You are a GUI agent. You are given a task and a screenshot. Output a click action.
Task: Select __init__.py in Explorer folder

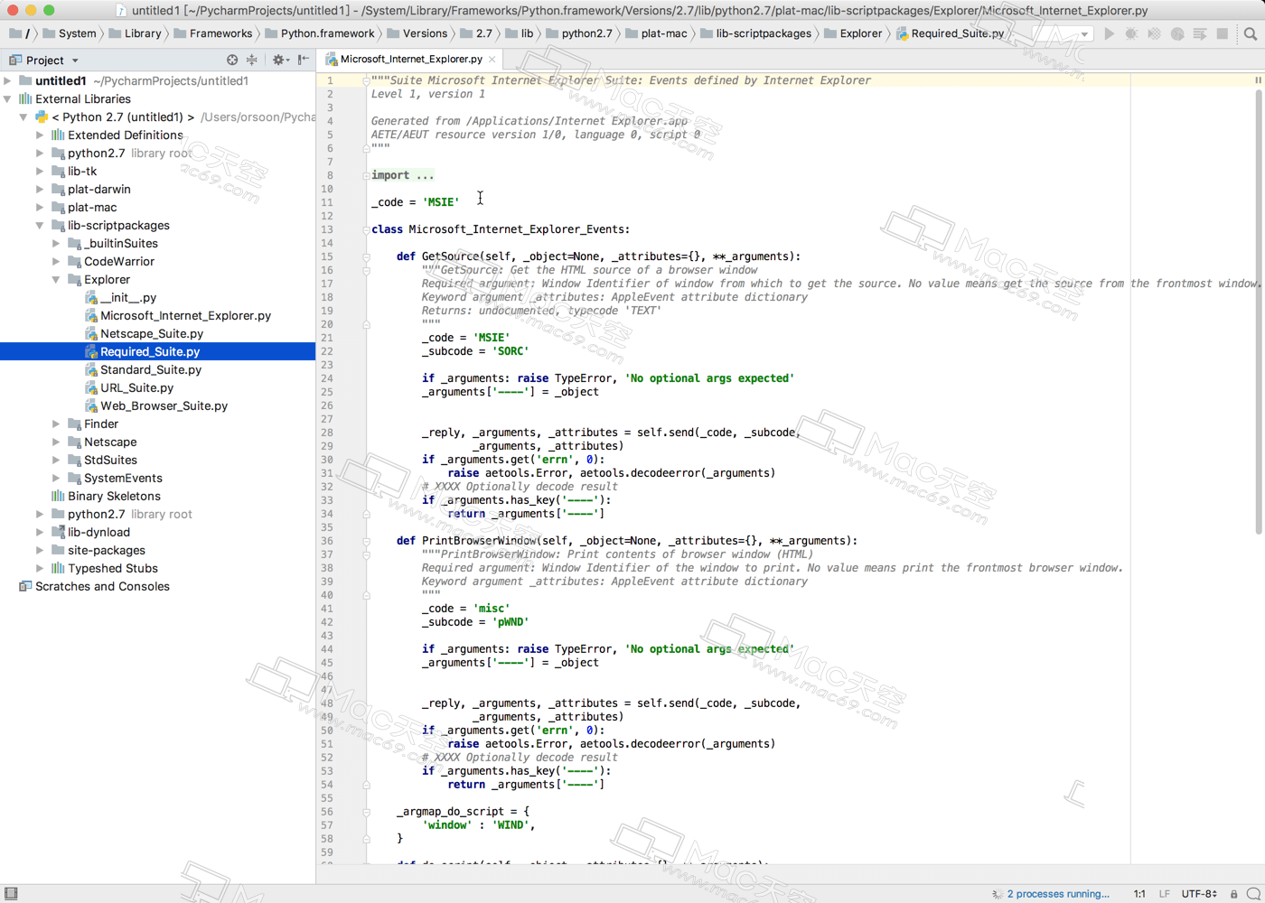[x=128, y=297]
